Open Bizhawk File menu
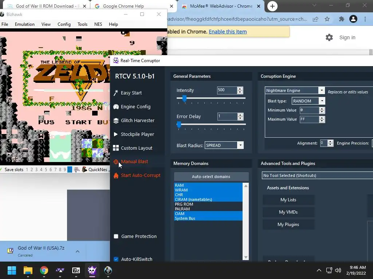Image resolution: width=373 pixels, height=279 pixels. pyautogui.click(x=5, y=24)
